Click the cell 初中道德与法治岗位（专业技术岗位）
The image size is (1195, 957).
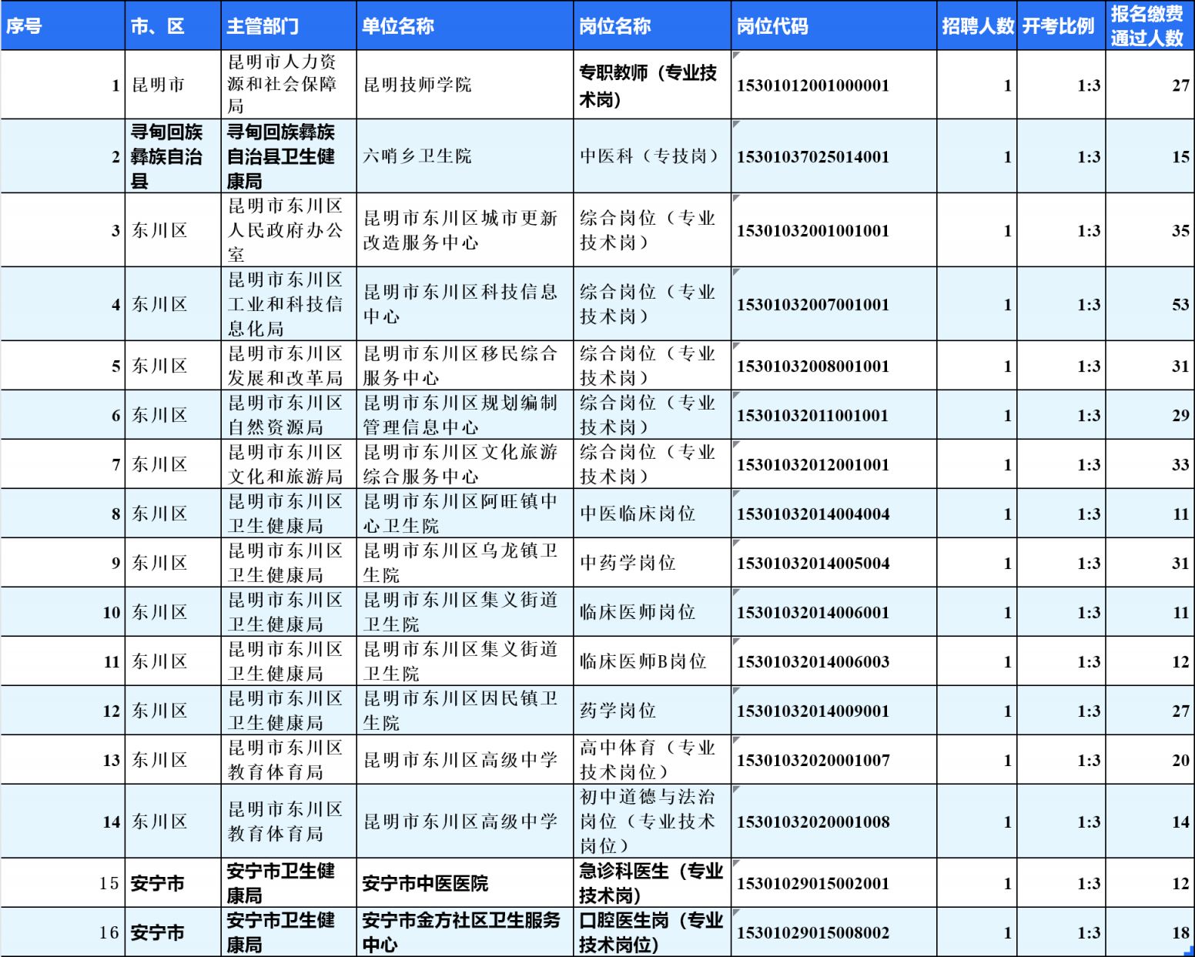(652, 821)
